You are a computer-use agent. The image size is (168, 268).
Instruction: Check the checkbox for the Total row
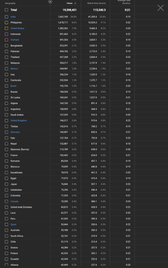6,10
